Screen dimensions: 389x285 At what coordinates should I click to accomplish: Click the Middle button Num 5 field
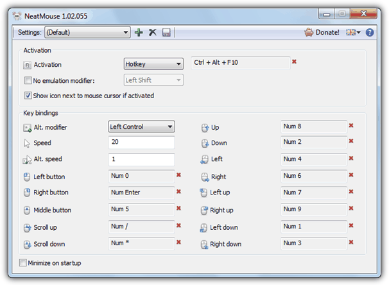(x=141, y=209)
